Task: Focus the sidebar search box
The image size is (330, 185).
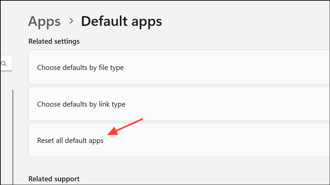Action: [x=7, y=63]
